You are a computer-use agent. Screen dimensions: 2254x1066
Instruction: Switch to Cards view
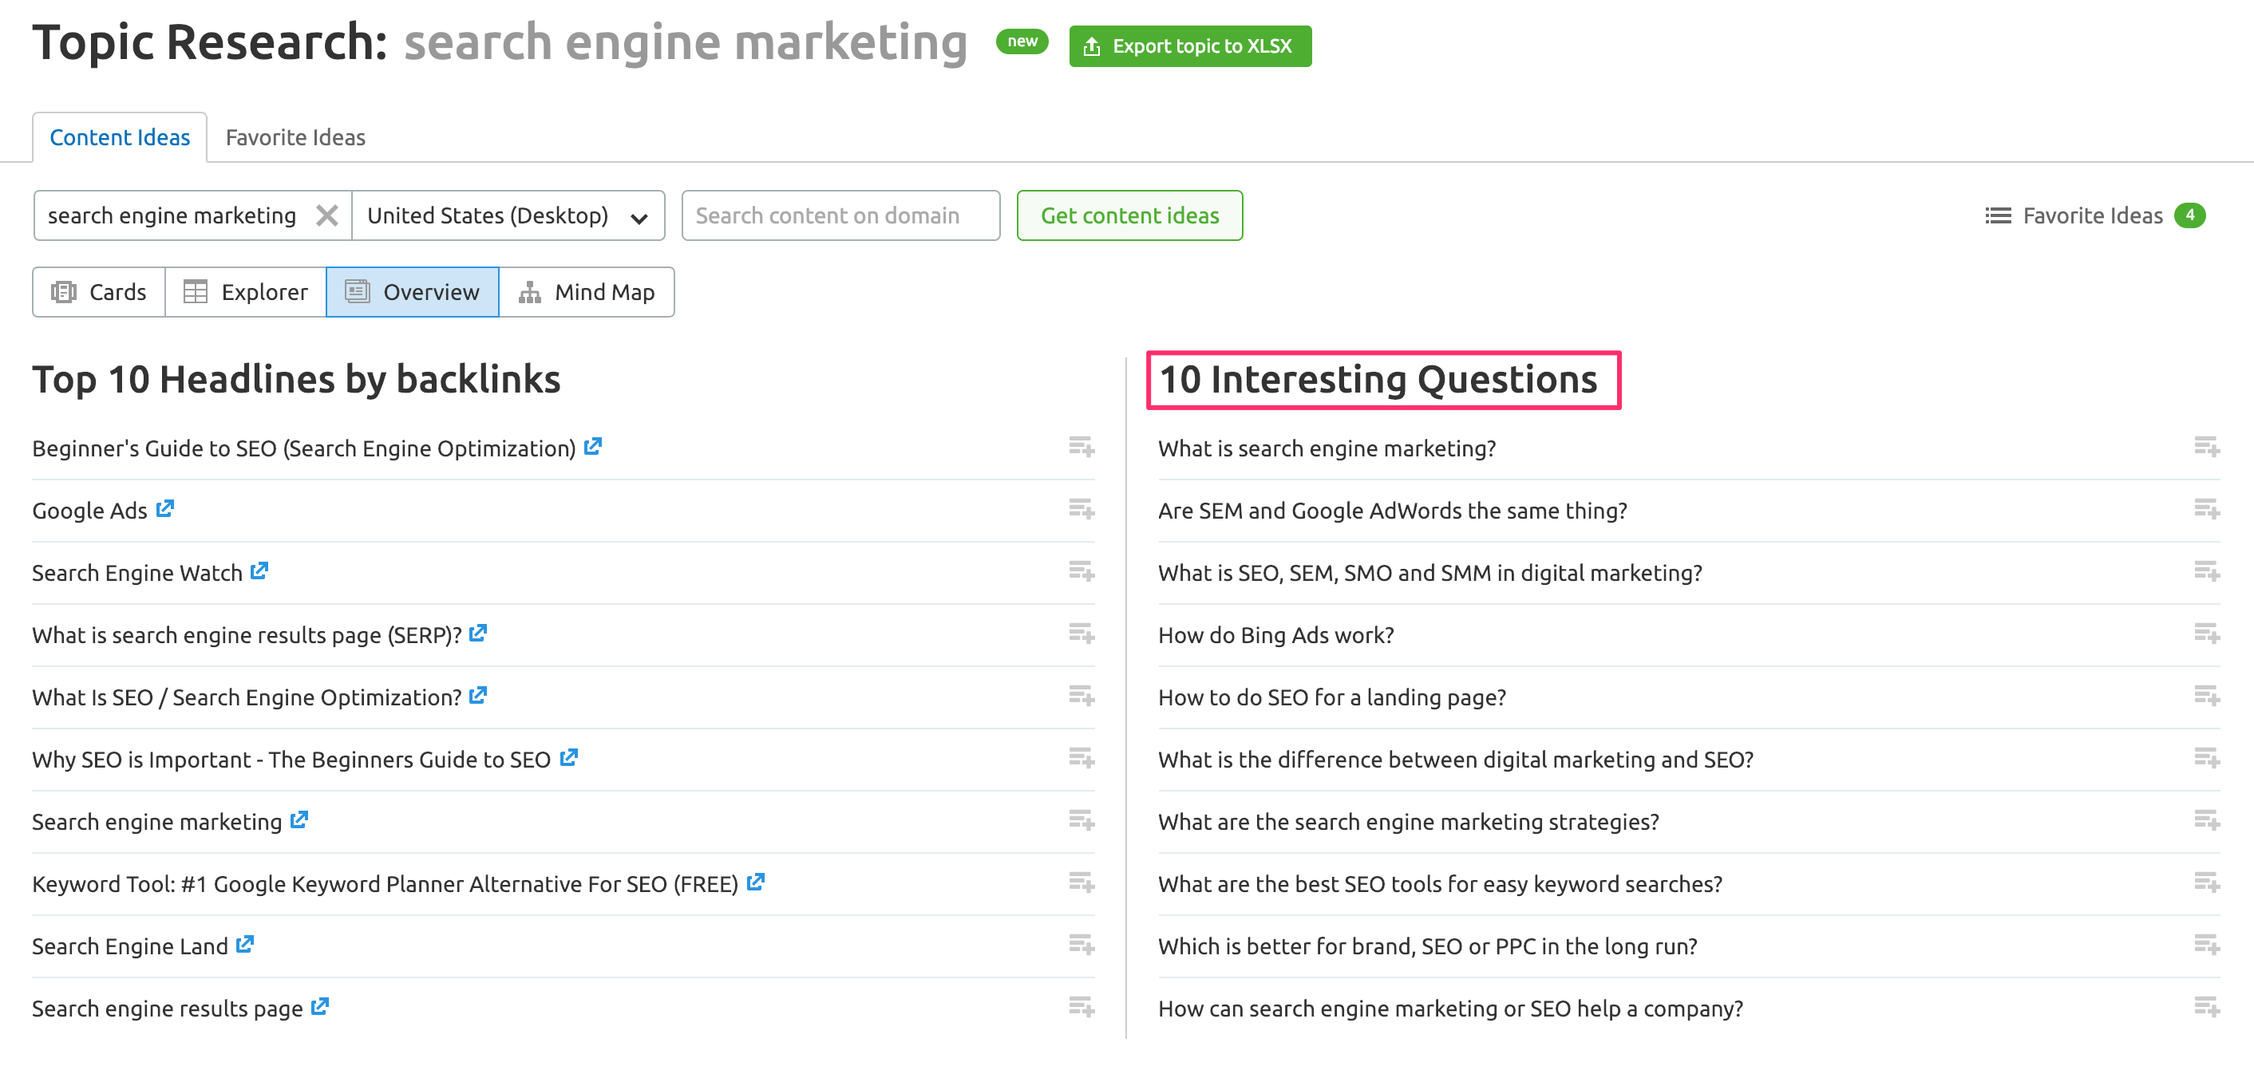pos(99,292)
